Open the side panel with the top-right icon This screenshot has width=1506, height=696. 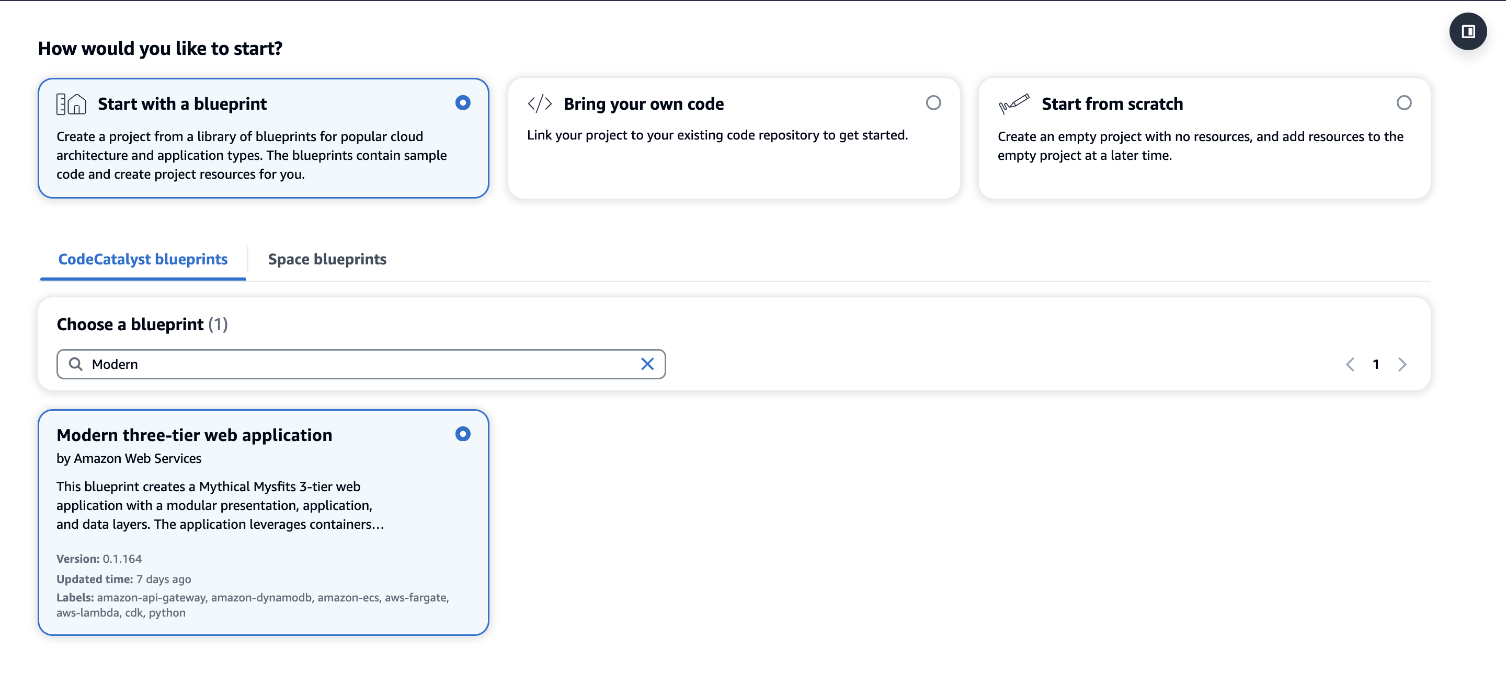[1468, 31]
